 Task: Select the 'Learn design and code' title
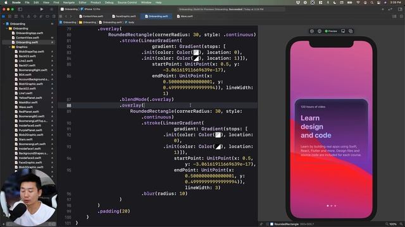pyautogui.click(x=316, y=127)
